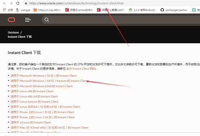Open the apps grid bookmark icon
Viewport: 200px width, 136px height.
(x=4, y=10)
